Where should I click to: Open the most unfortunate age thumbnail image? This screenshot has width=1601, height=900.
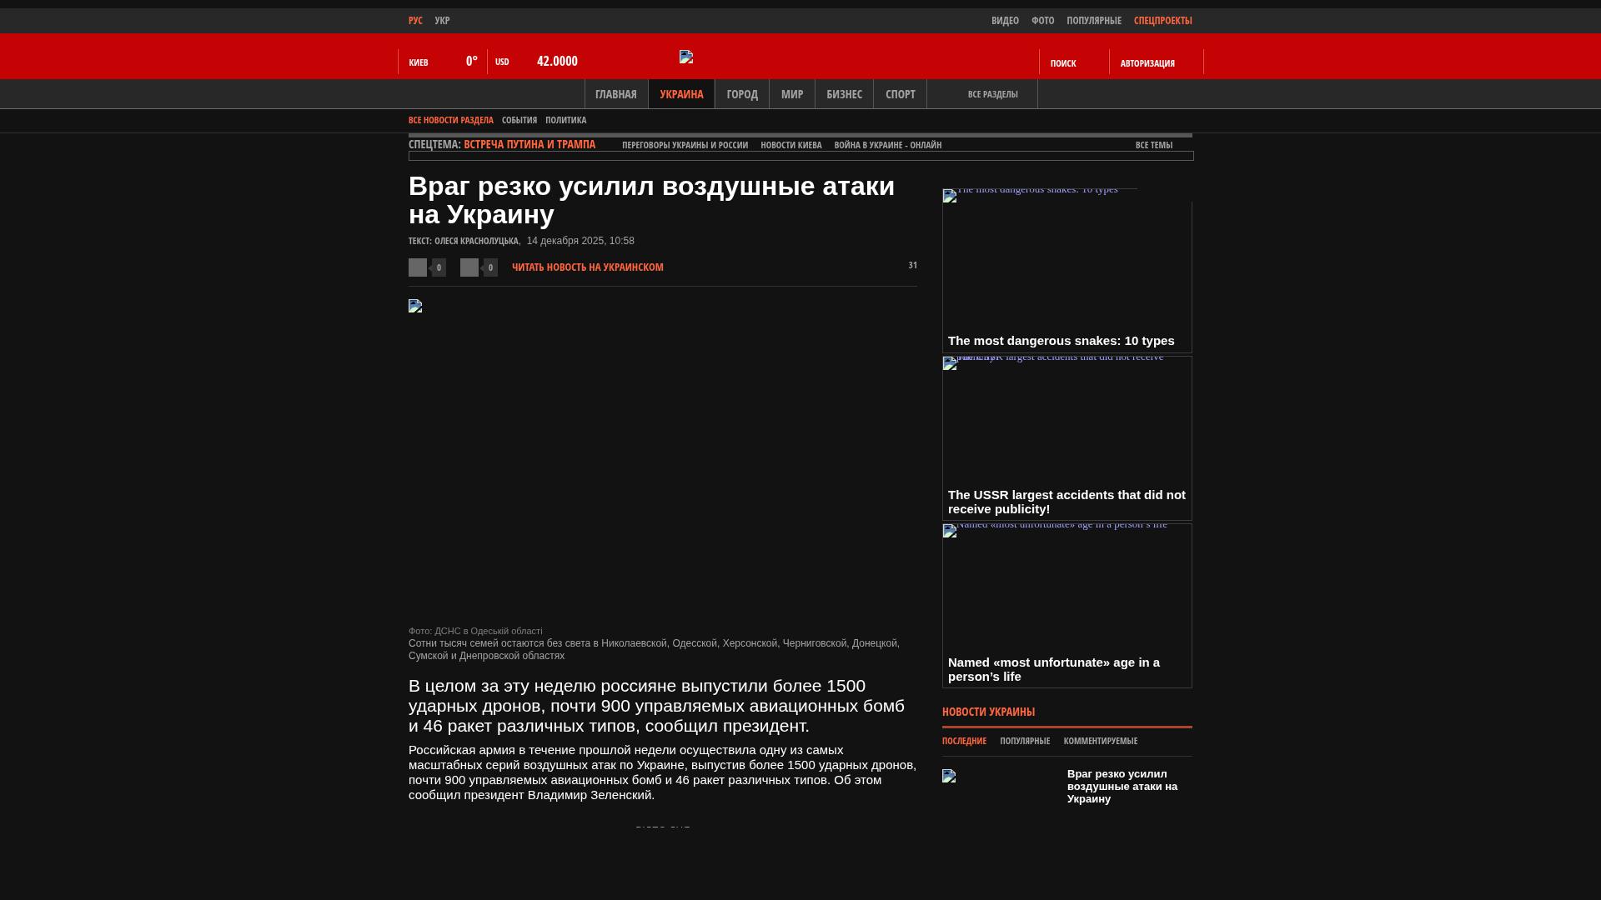[950, 531]
